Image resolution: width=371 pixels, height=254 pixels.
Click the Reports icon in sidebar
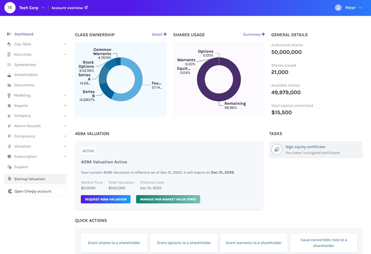point(9,105)
